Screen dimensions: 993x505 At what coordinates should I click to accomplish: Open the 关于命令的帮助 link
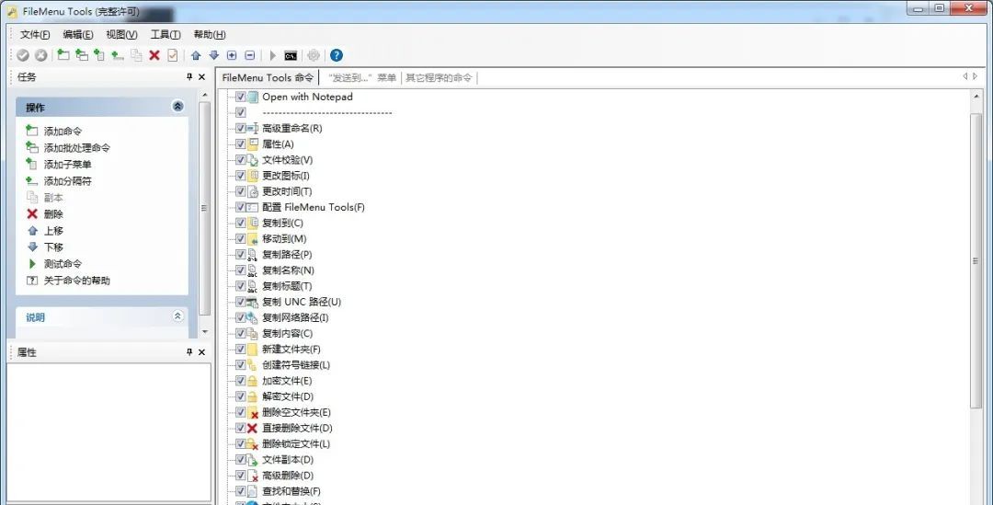click(76, 280)
